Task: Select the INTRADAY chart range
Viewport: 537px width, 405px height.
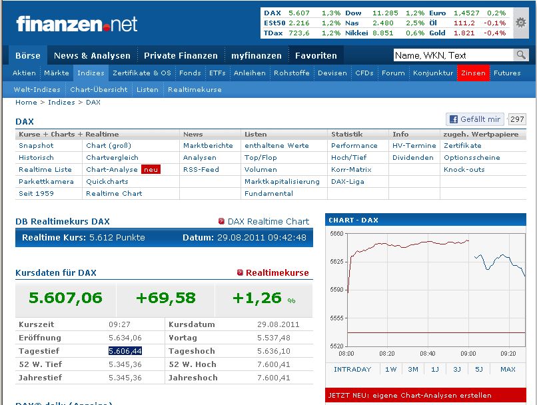Action: click(x=352, y=369)
